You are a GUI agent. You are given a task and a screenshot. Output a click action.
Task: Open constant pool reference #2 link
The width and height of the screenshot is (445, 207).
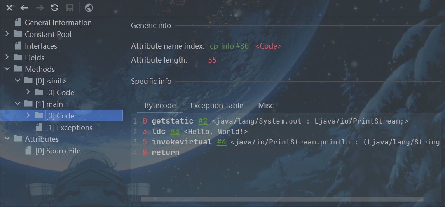202,121
